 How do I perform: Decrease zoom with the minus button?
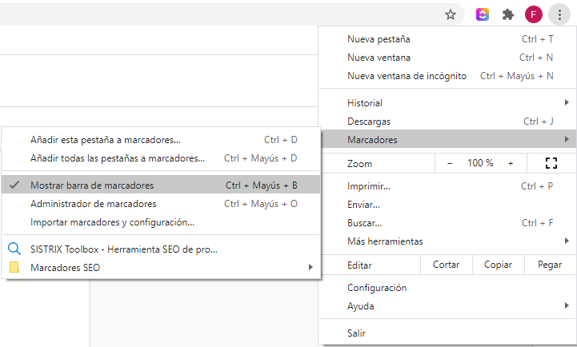450,163
